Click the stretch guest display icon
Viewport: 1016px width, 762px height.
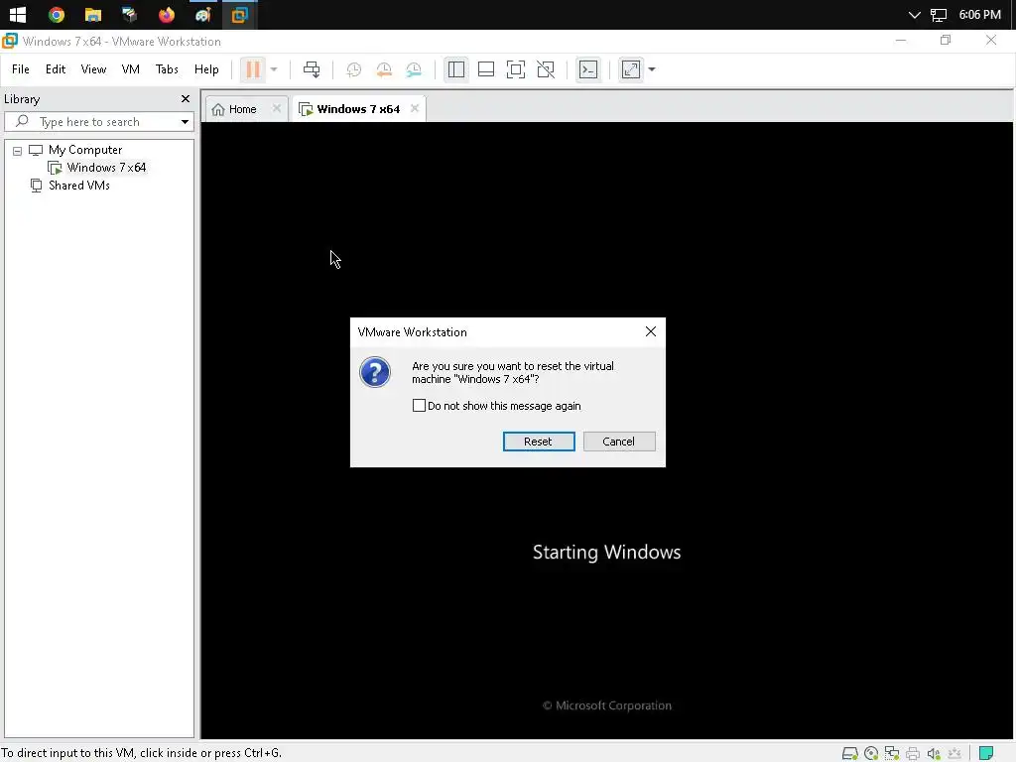pyautogui.click(x=631, y=69)
